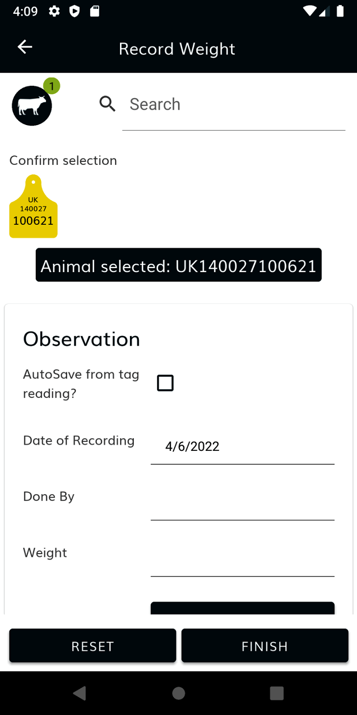This screenshot has width=357, height=715.
Task: Tap the SD card status icon
Action: point(94,11)
